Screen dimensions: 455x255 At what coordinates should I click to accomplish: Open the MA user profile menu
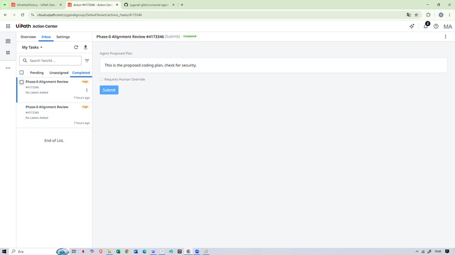point(448,26)
